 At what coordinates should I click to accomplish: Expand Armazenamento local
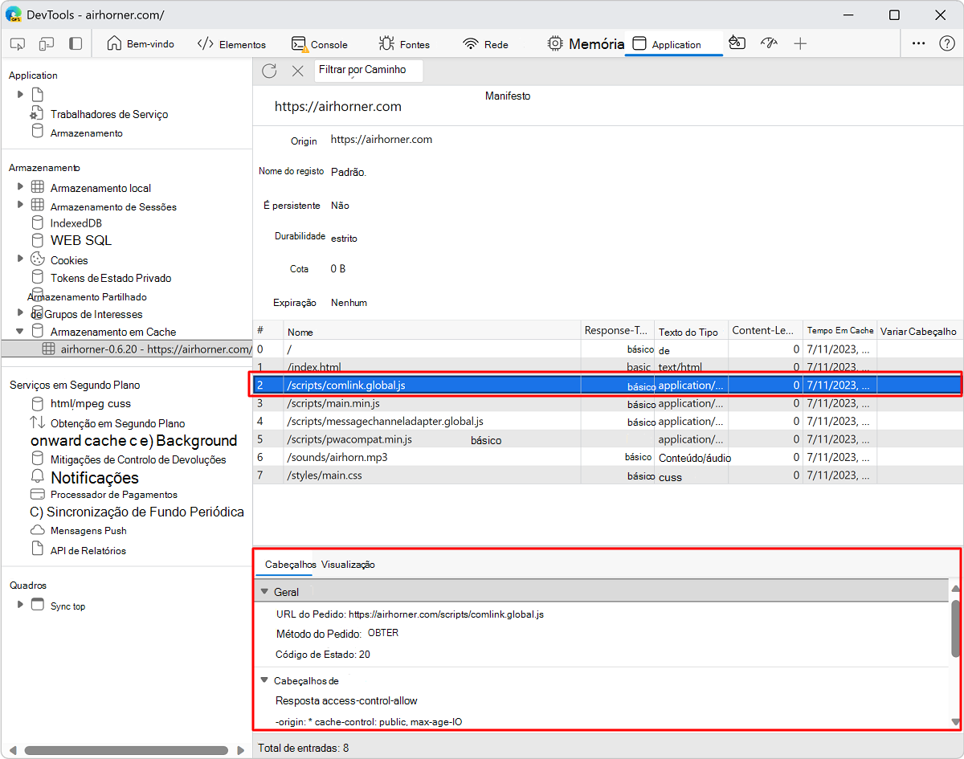(x=20, y=186)
